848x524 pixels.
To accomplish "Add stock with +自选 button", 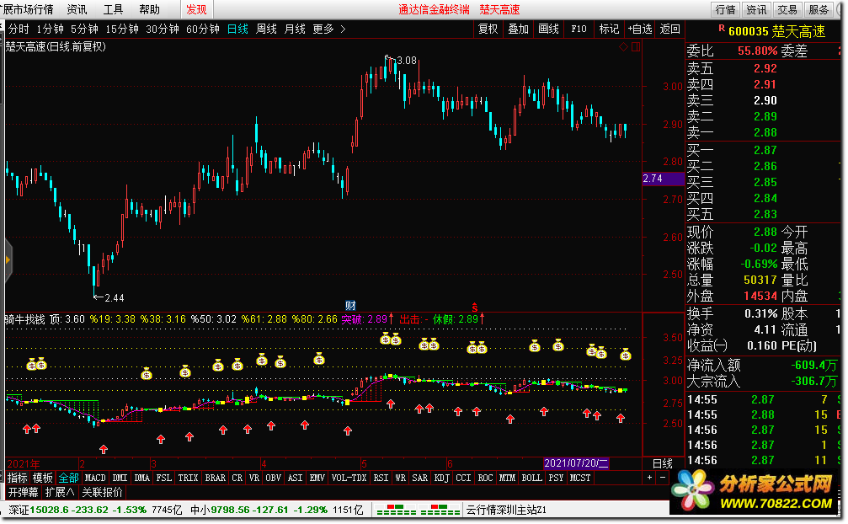I will point(640,29).
